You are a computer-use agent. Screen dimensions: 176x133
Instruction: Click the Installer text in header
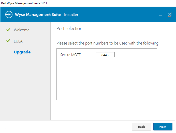(x=71, y=14)
